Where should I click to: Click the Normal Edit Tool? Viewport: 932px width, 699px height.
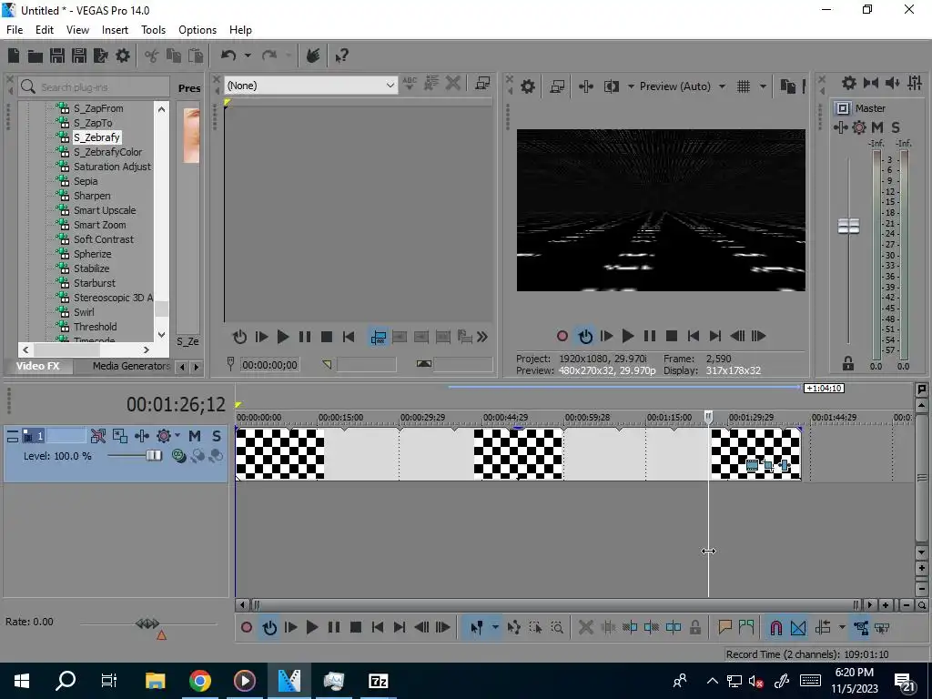[476, 627]
